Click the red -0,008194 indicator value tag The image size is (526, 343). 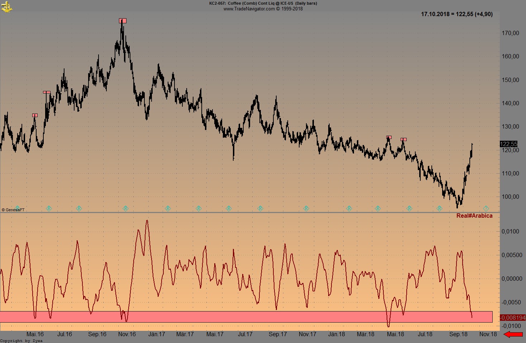pyautogui.click(x=512, y=318)
